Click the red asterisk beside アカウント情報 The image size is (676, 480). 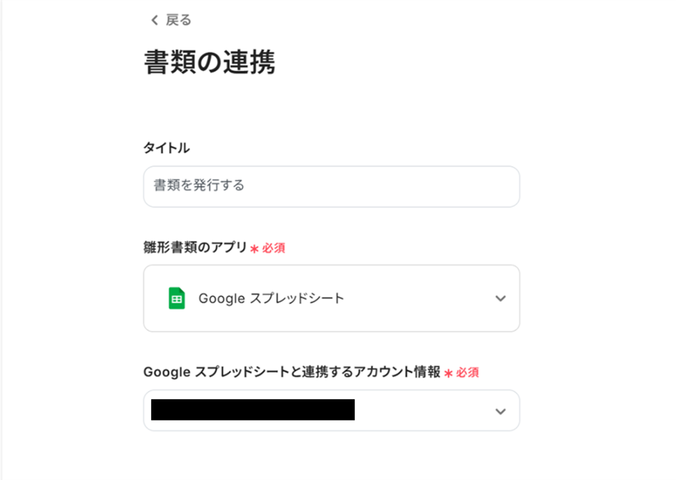coord(448,374)
